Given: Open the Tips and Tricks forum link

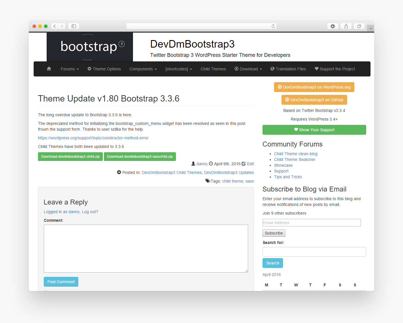Looking at the screenshot, I should pyautogui.click(x=288, y=176).
